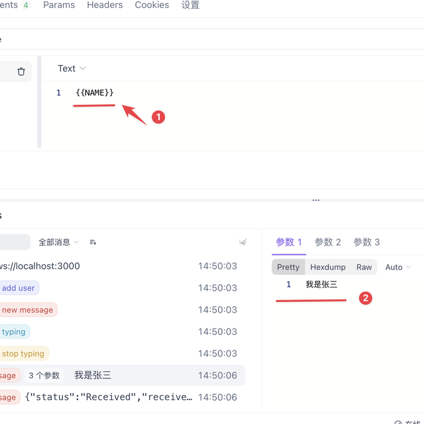Click the stop typing event tag
This screenshot has width=424, height=424.
coord(24,354)
